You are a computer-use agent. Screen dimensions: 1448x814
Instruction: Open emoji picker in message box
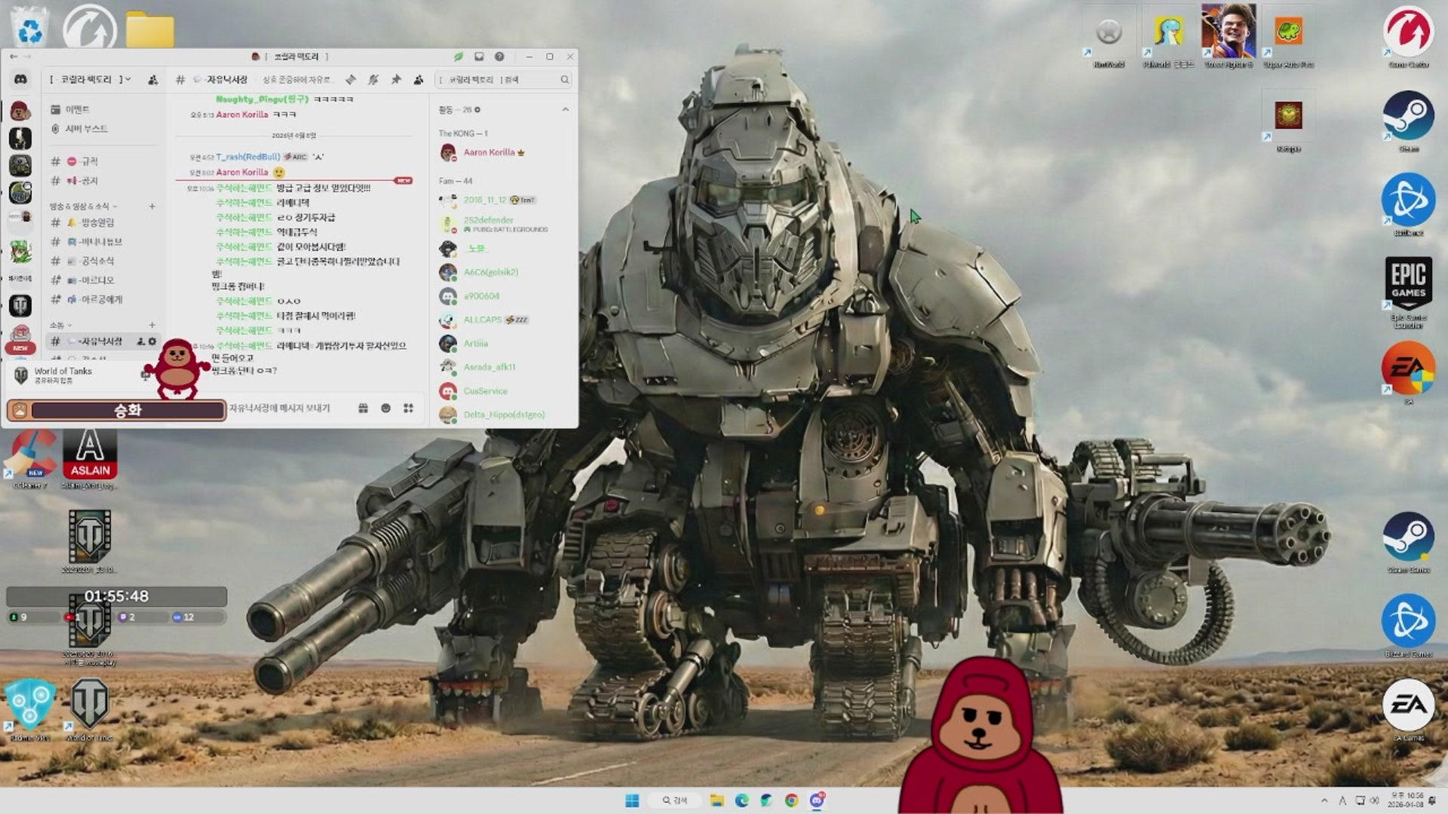coord(385,408)
